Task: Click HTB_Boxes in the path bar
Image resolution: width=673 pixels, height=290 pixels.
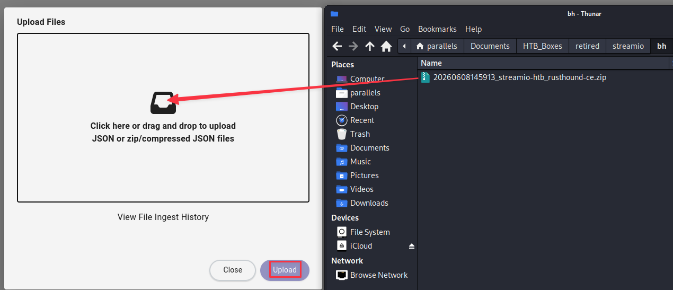Action: [543, 46]
